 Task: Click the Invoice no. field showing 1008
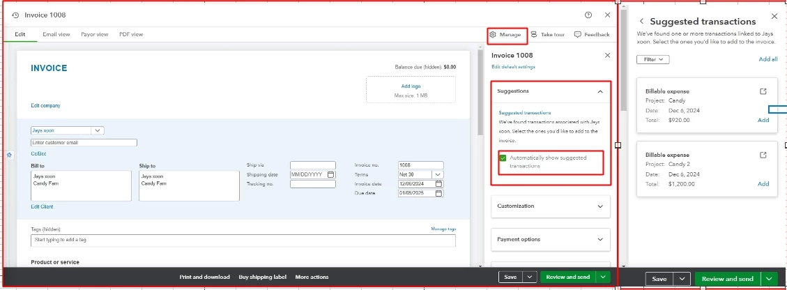pyautogui.click(x=420, y=165)
